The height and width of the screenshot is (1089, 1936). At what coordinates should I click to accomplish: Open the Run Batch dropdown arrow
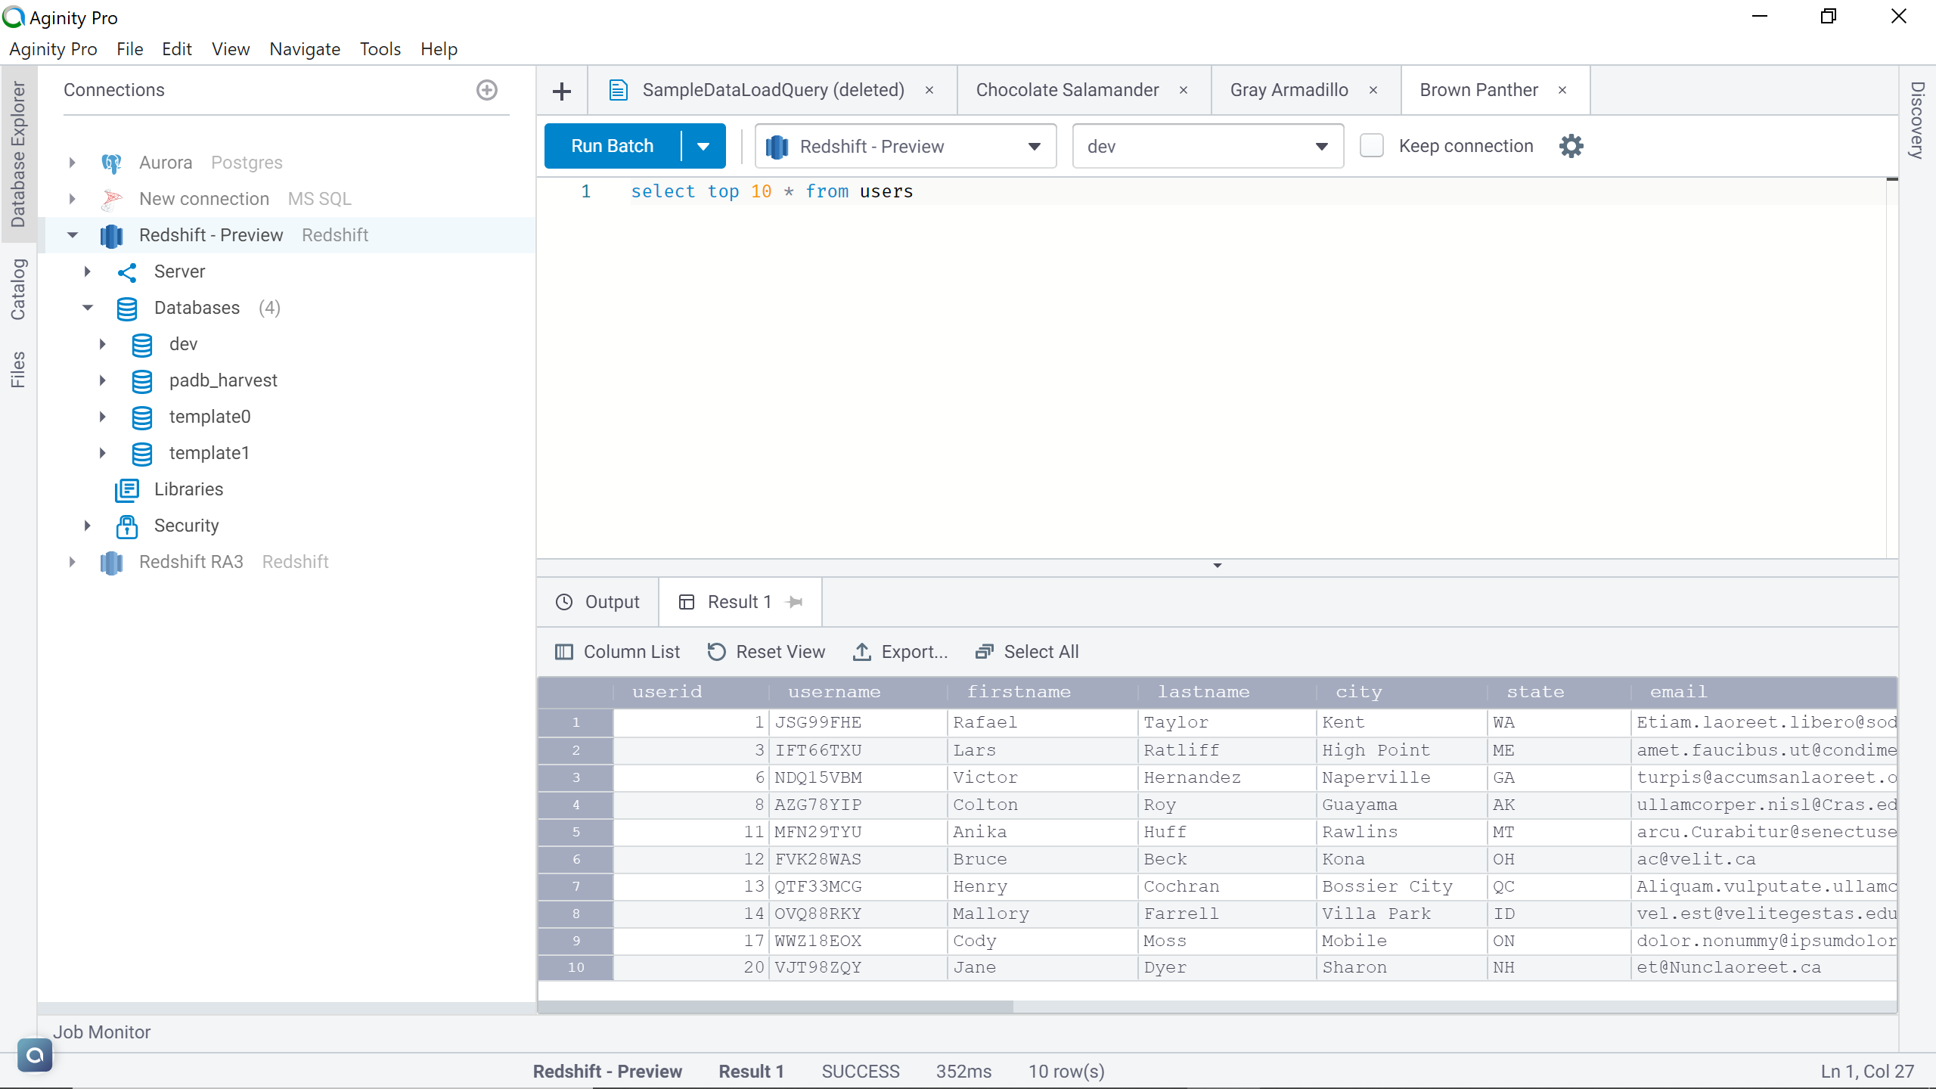[x=703, y=146]
